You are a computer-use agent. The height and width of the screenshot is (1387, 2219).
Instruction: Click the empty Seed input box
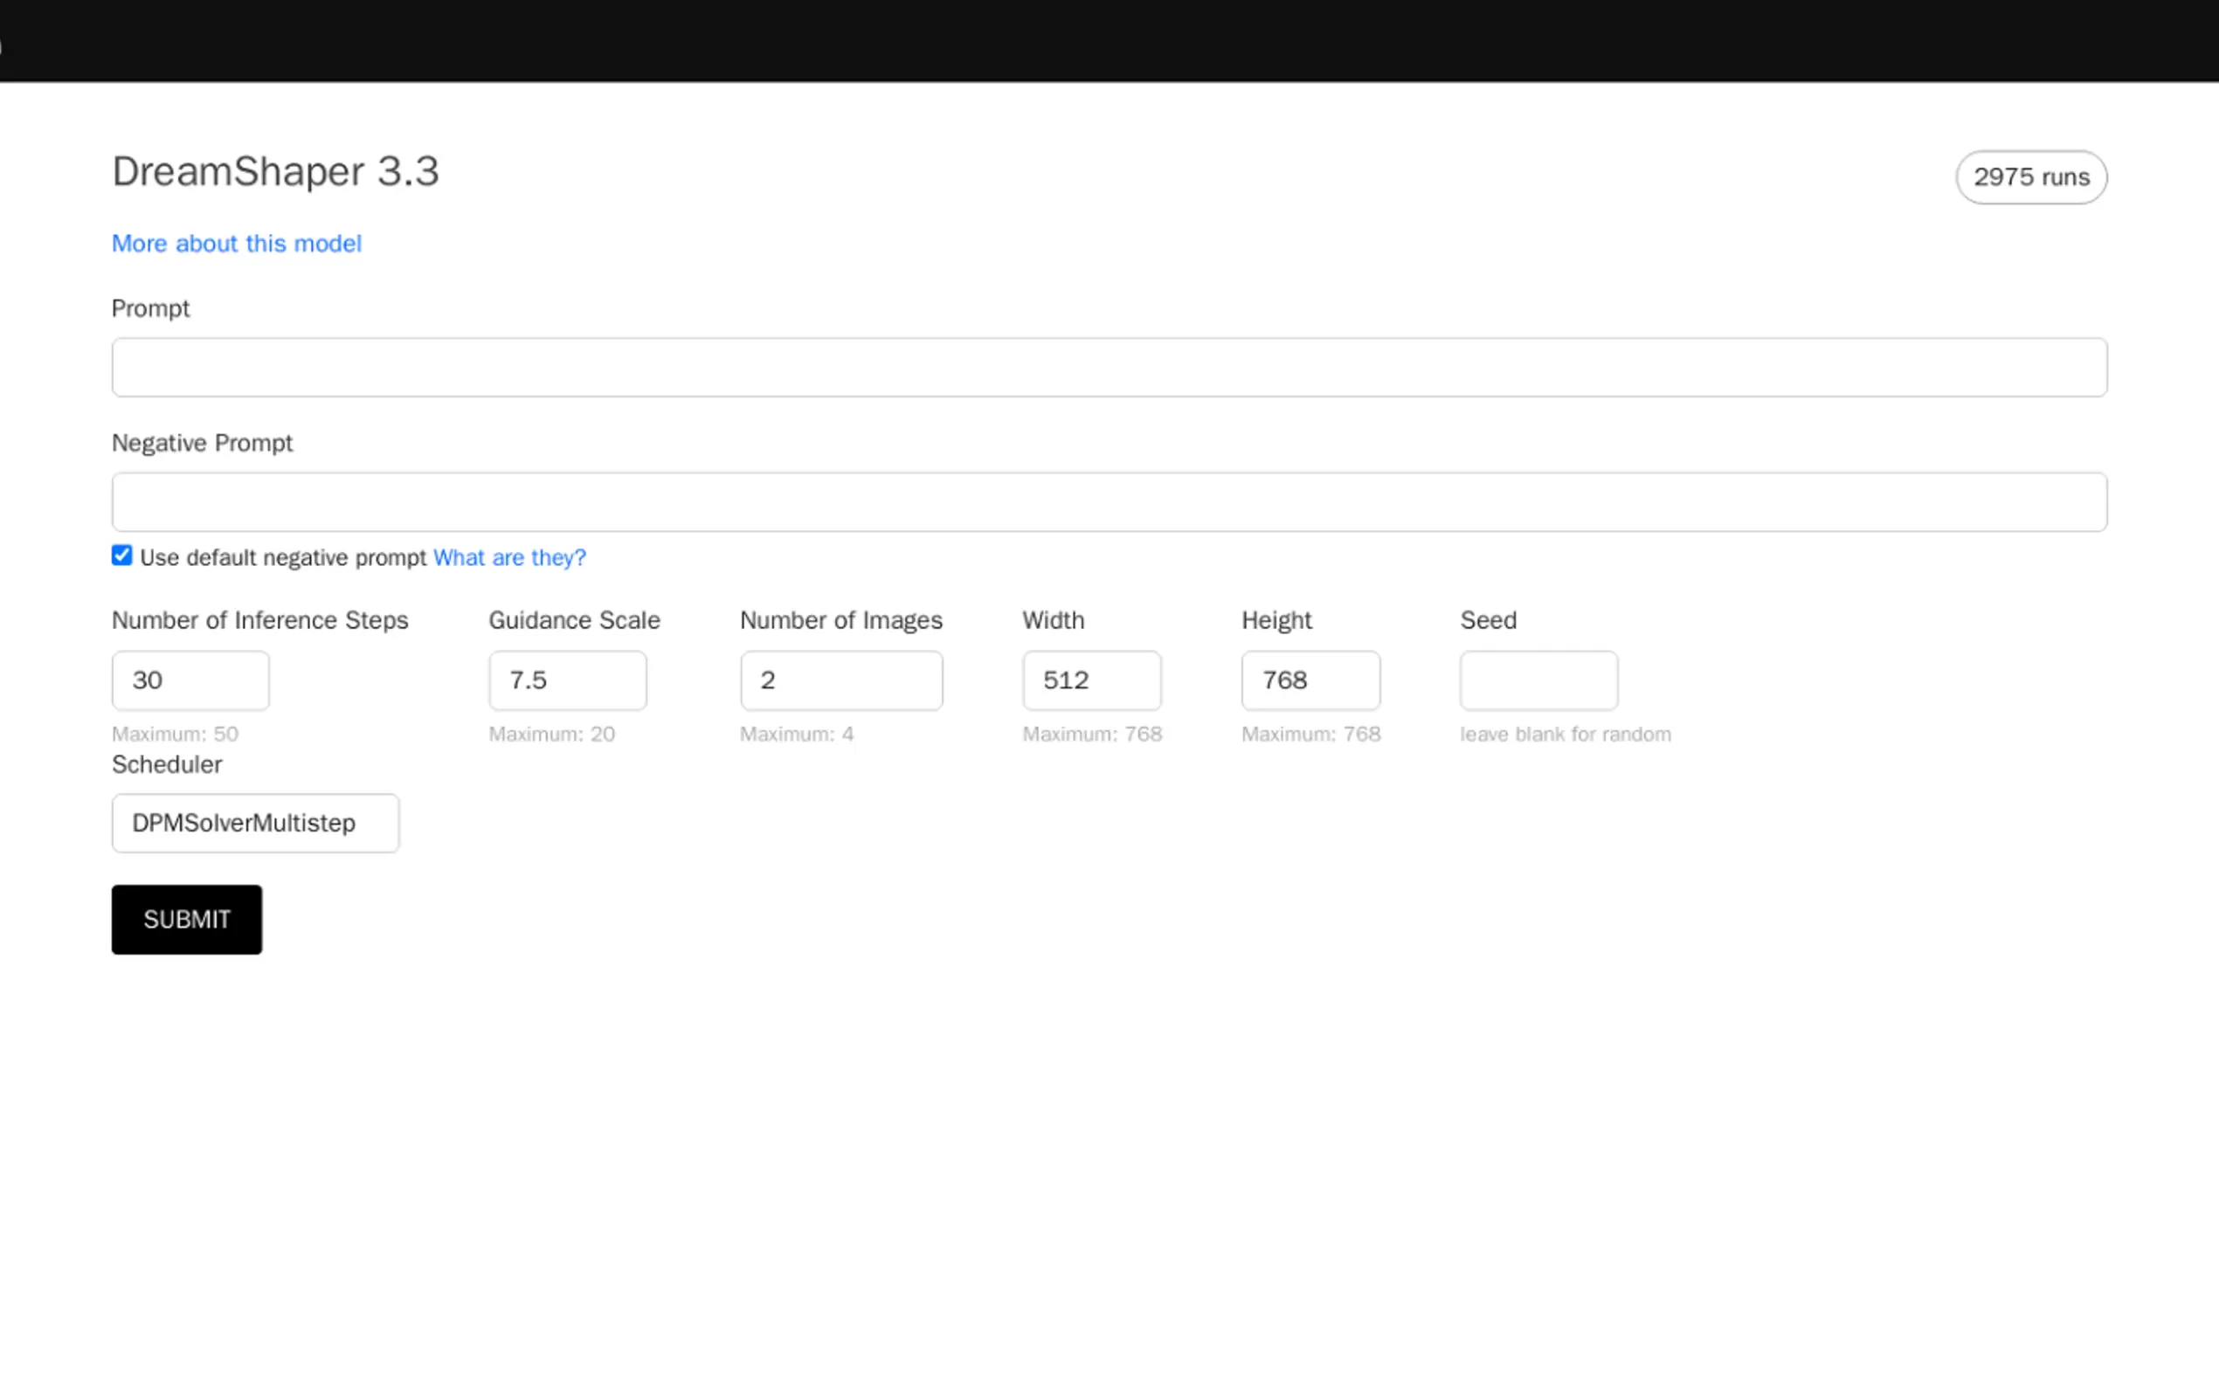[x=1538, y=680]
